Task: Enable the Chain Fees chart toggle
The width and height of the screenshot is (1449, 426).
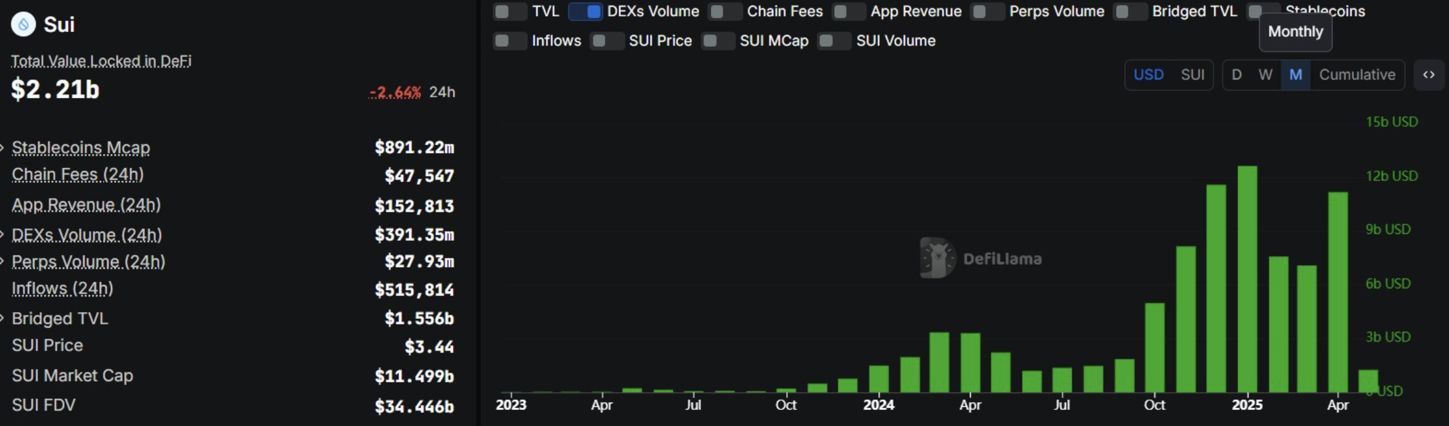Action: click(x=725, y=11)
